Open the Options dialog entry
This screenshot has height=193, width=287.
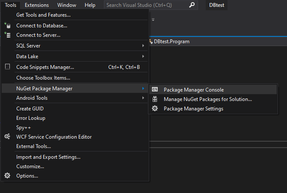75,176
